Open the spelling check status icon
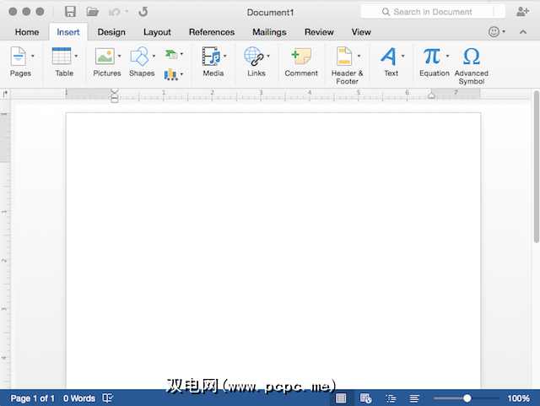 (108, 398)
